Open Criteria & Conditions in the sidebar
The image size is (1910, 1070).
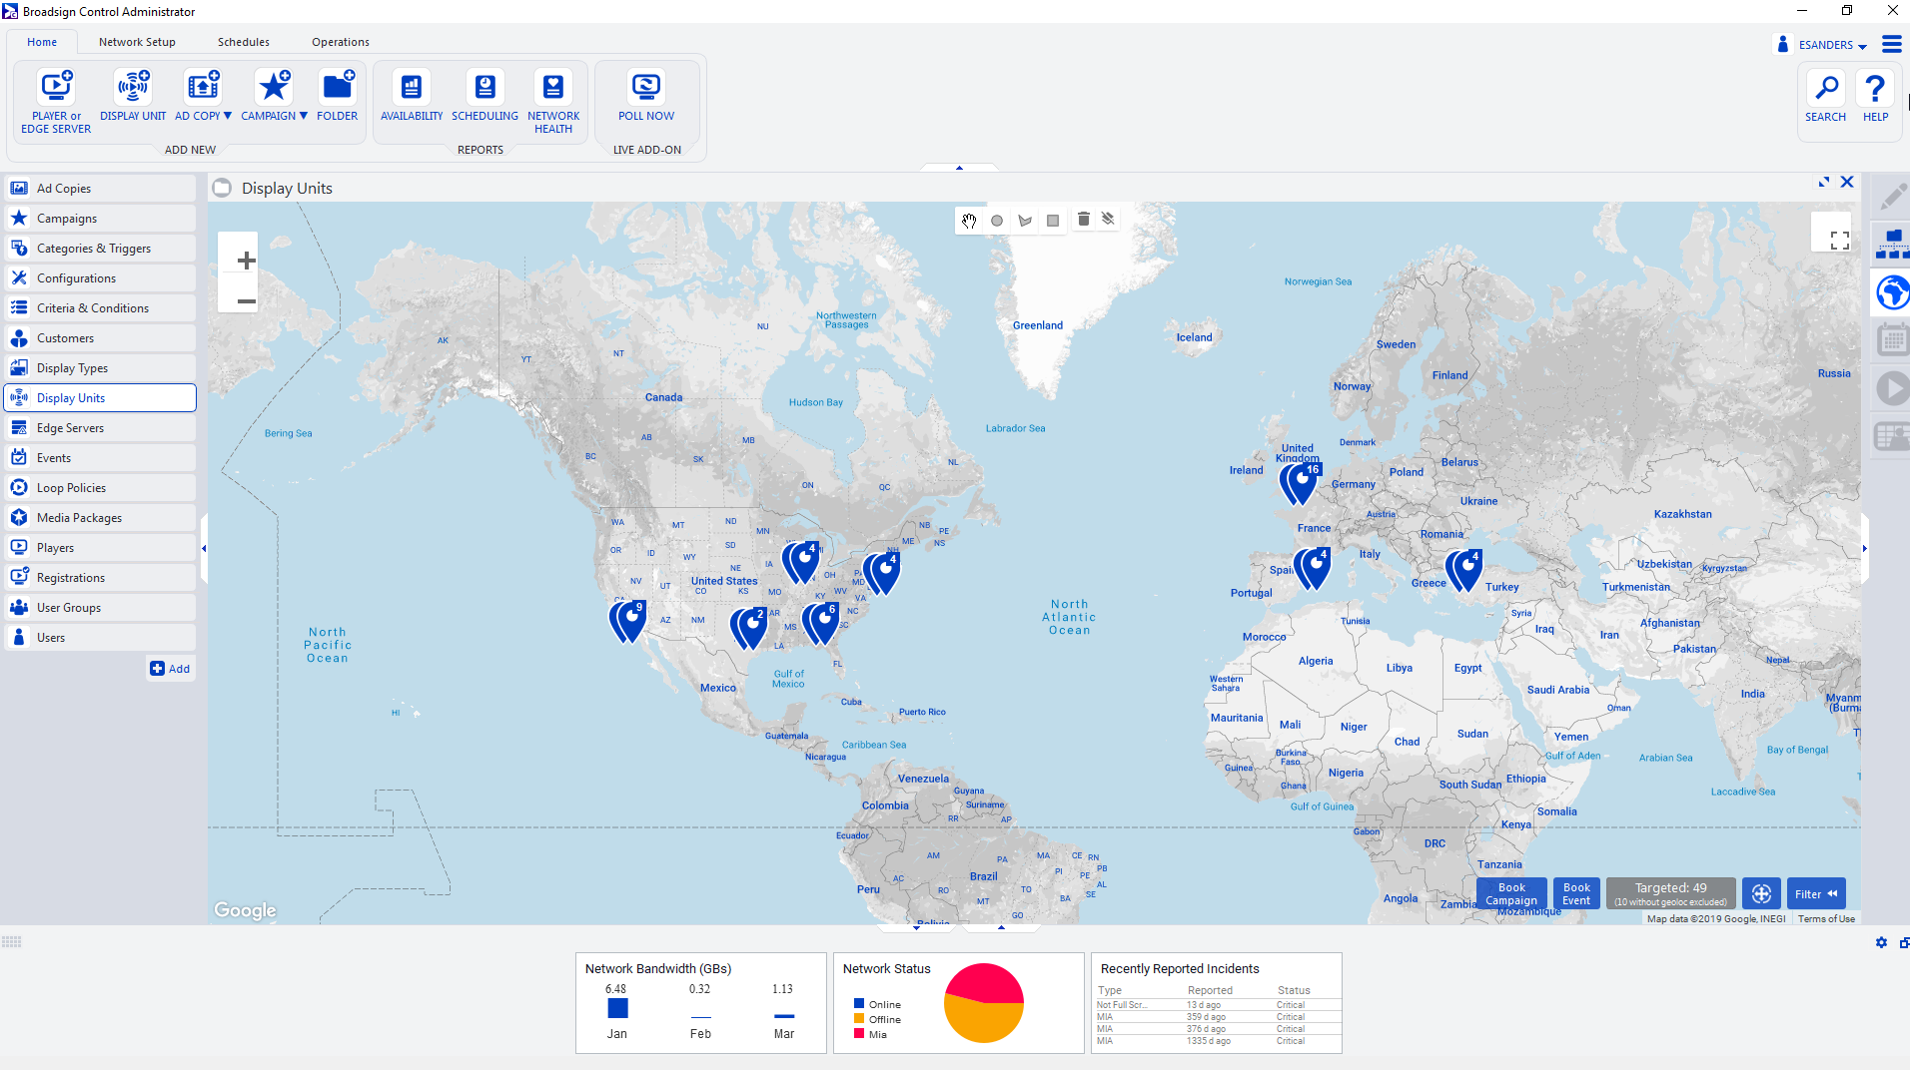100,307
